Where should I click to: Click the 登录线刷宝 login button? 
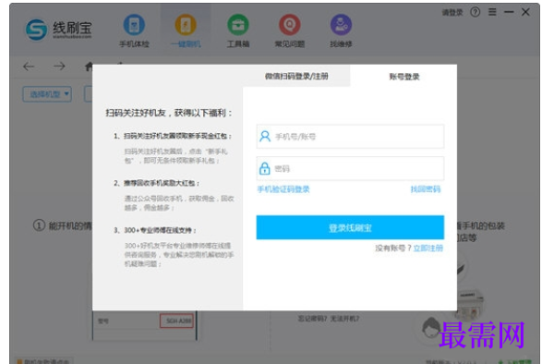pos(350,227)
